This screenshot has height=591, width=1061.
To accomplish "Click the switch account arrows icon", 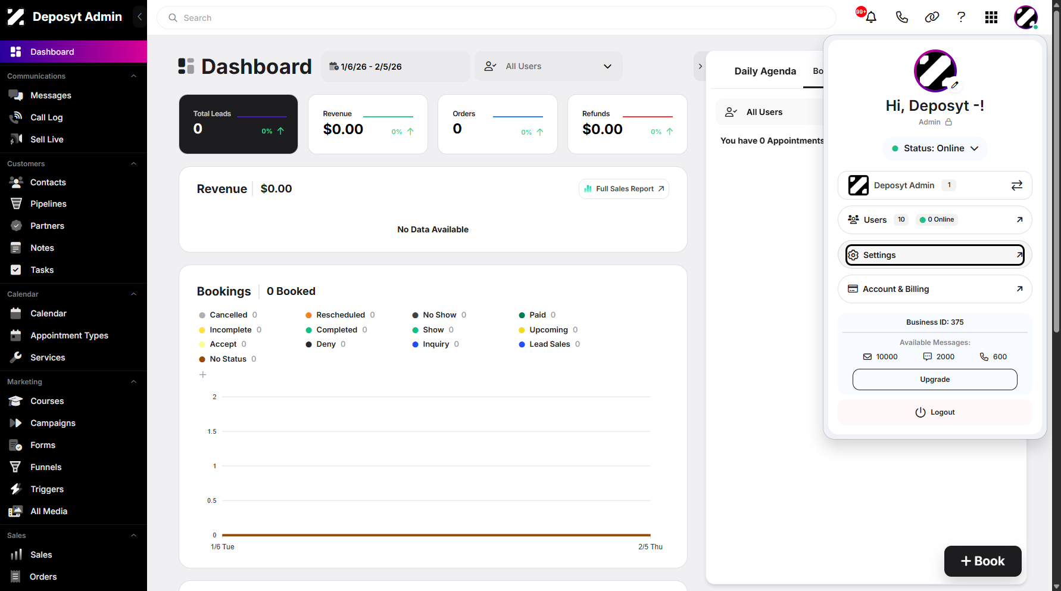I will [1017, 185].
